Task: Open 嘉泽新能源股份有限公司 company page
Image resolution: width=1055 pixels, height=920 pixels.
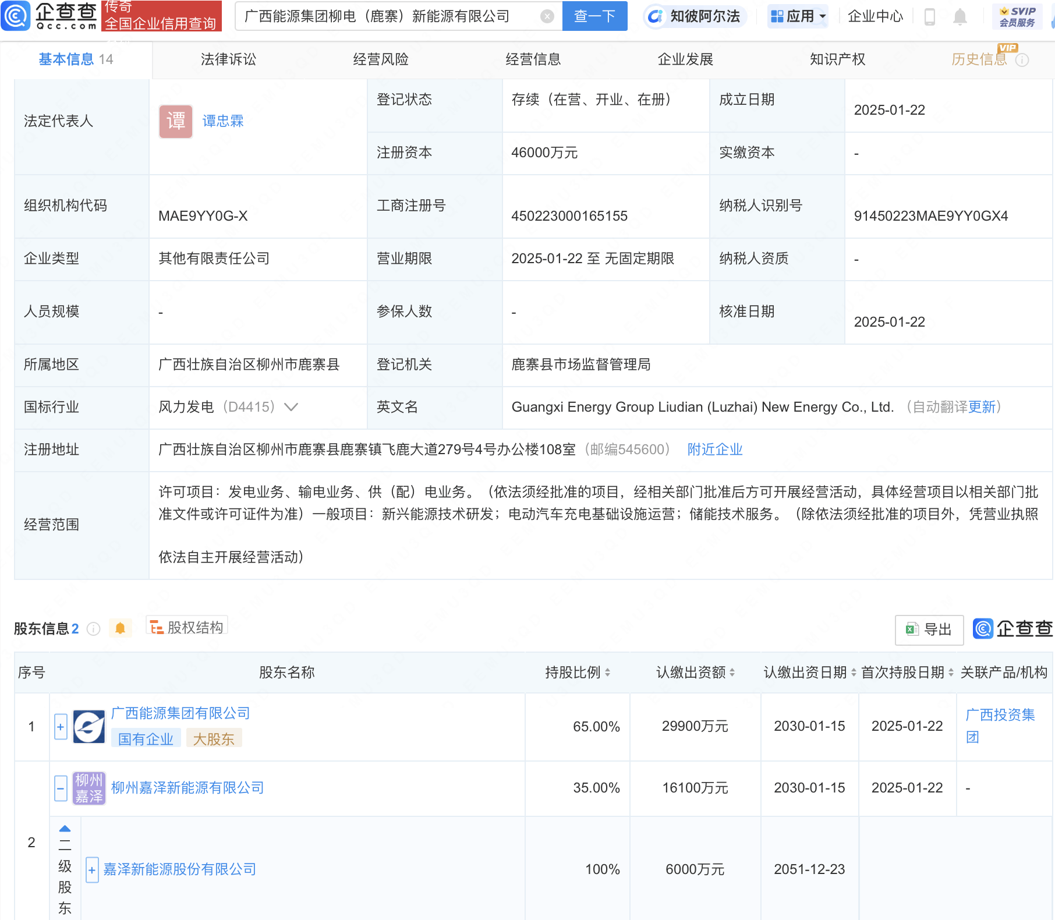Action: coord(179,869)
